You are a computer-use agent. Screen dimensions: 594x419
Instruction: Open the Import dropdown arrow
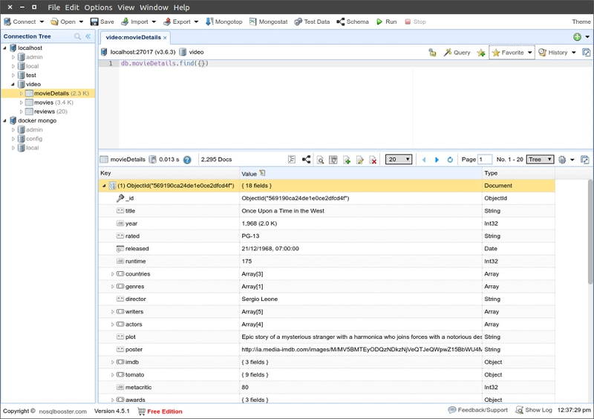coord(154,22)
